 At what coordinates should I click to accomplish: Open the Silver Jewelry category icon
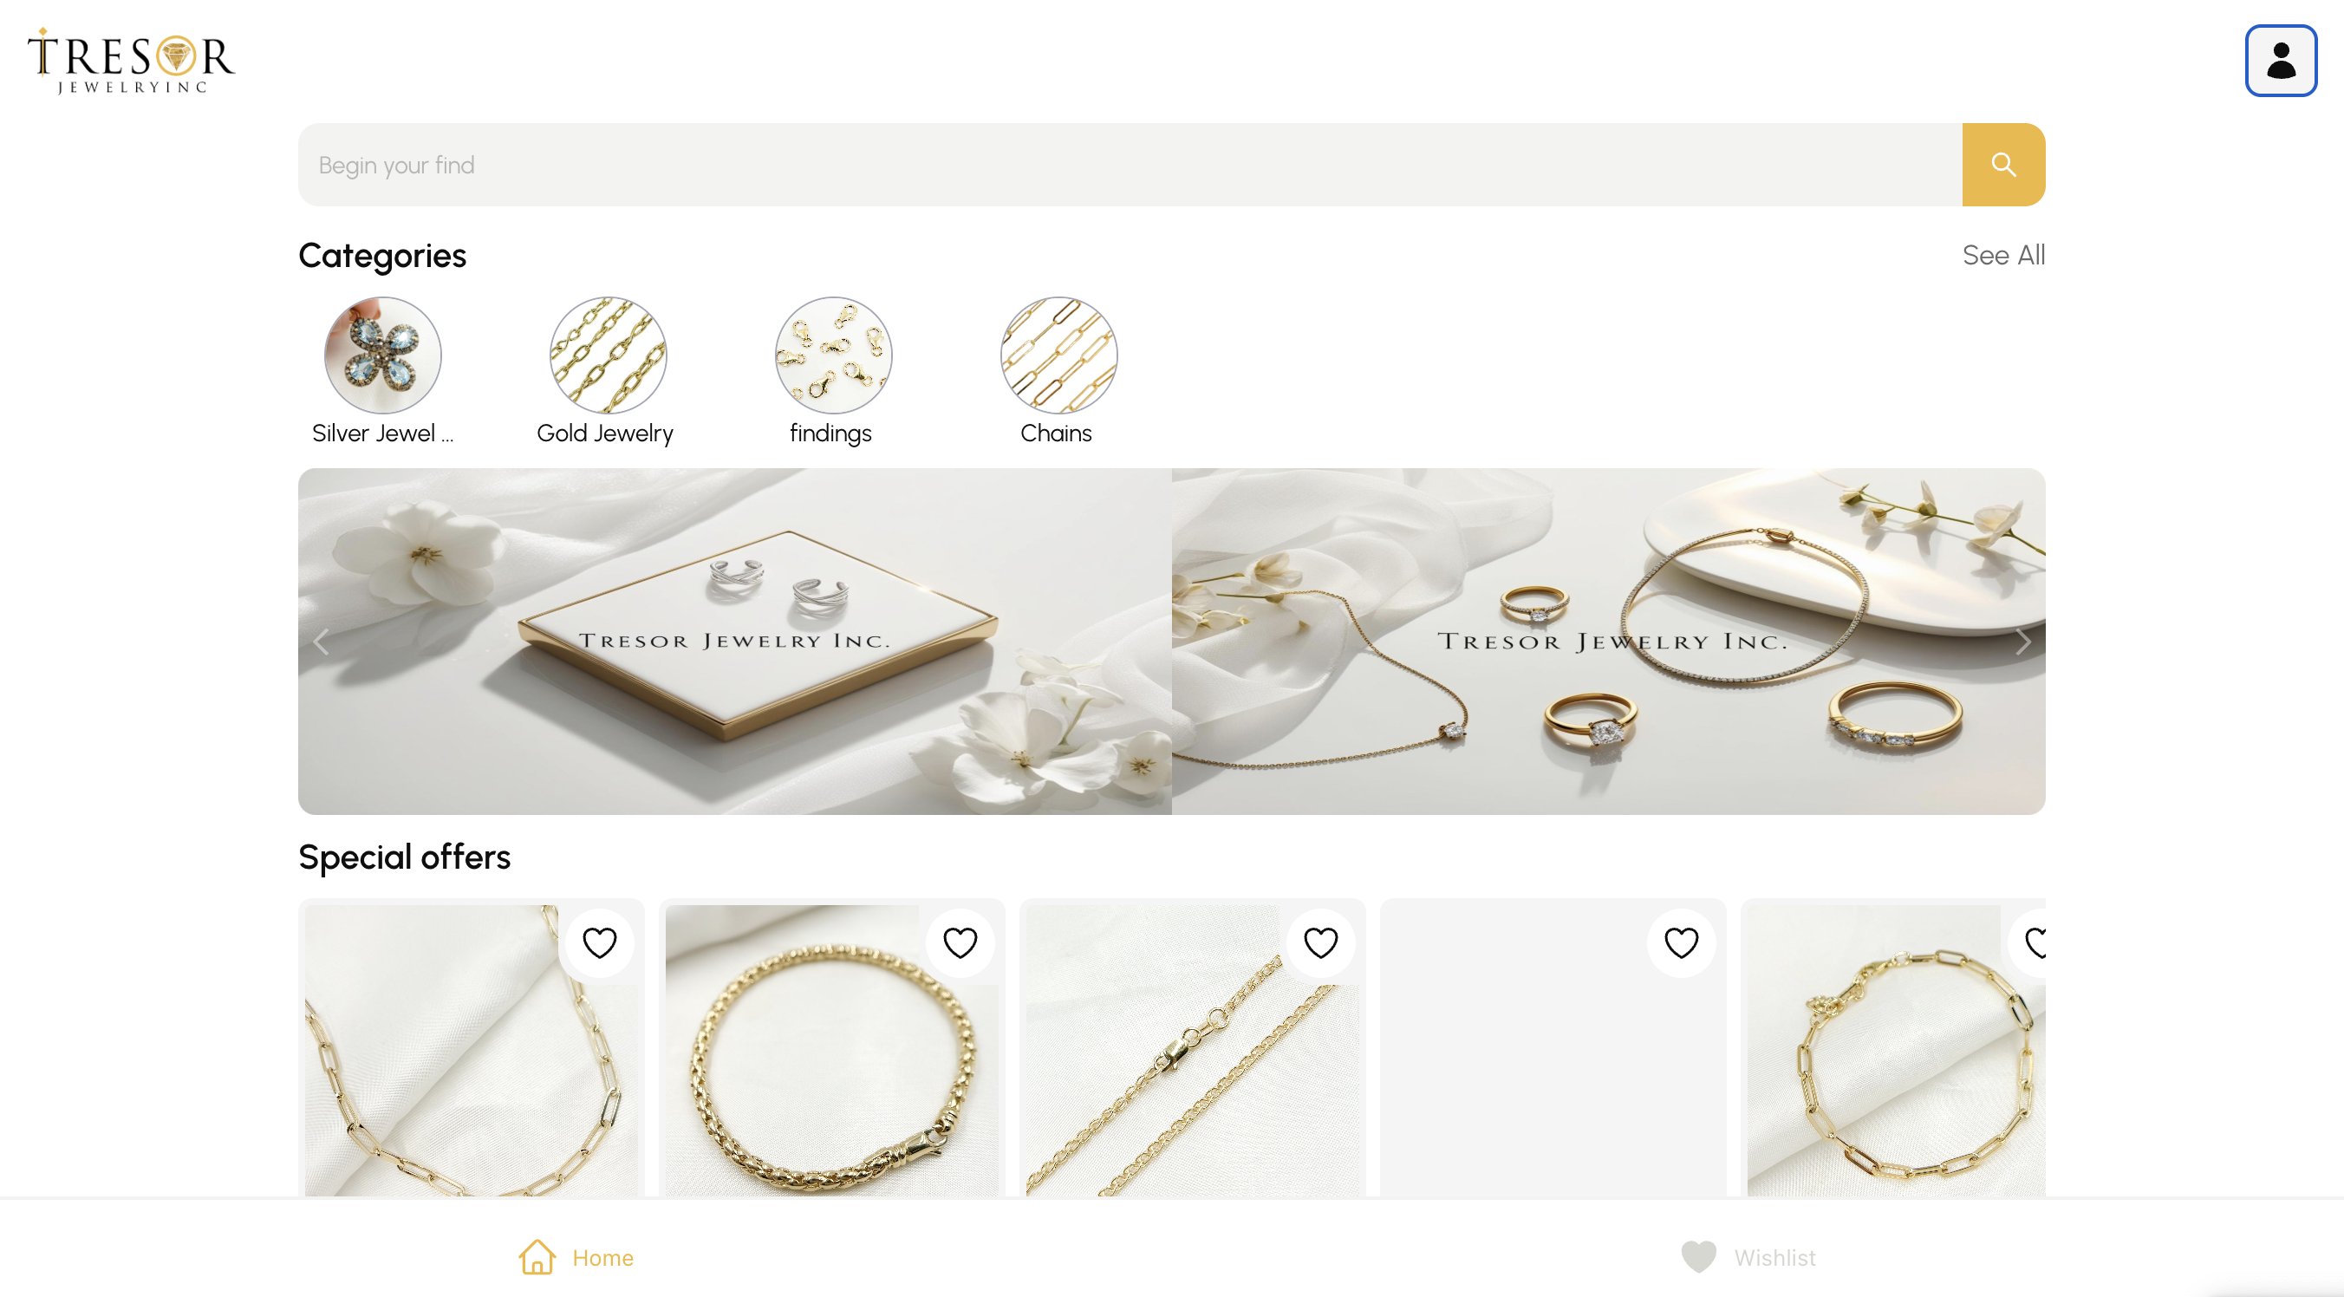[383, 355]
